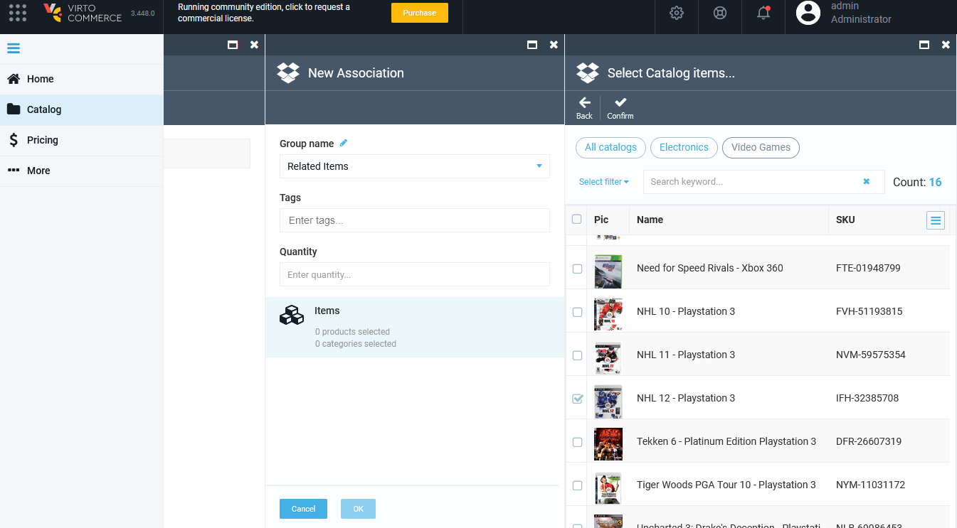Click the Purchase button
The image size is (957, 528).
420,13
